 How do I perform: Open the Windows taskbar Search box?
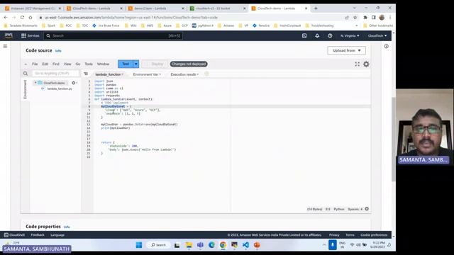click(x=158, y=245)
